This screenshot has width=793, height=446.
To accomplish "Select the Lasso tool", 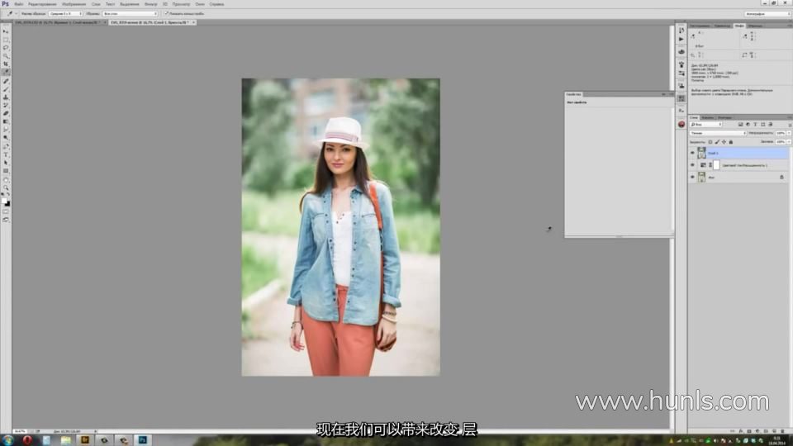I will coord(6,48).
